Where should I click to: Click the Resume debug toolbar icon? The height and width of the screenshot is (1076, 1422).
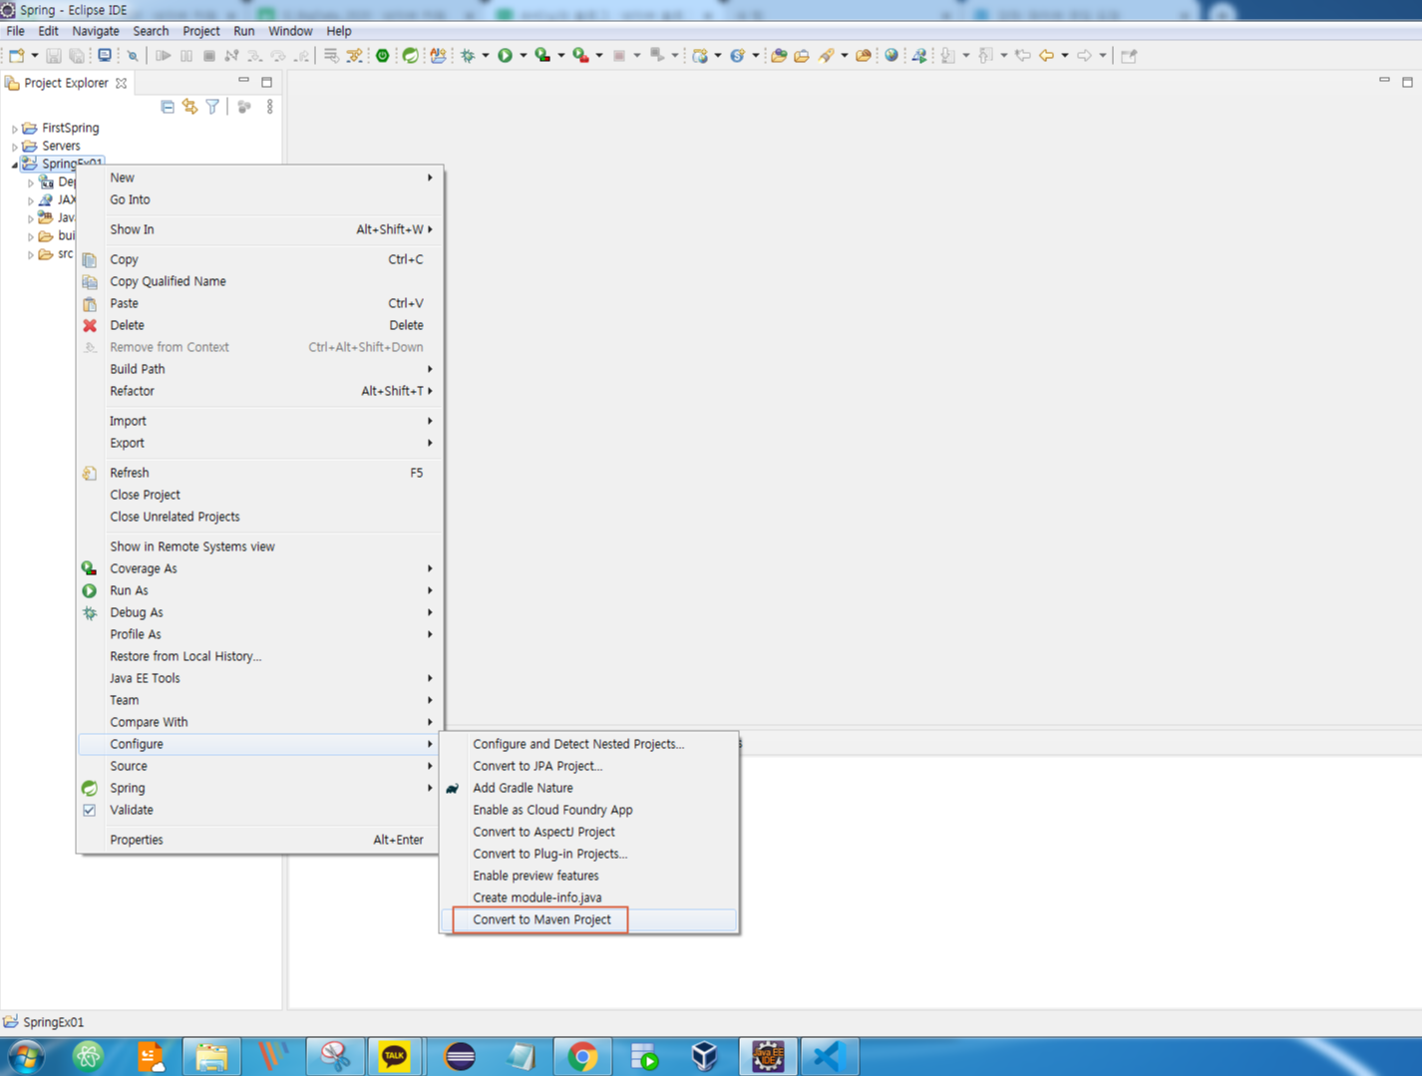164,56
